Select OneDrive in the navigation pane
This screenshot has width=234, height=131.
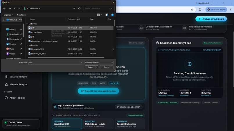(15, 20)
